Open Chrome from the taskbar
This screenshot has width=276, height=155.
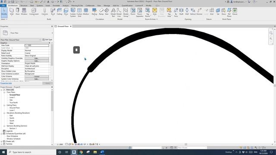[81, 152]
